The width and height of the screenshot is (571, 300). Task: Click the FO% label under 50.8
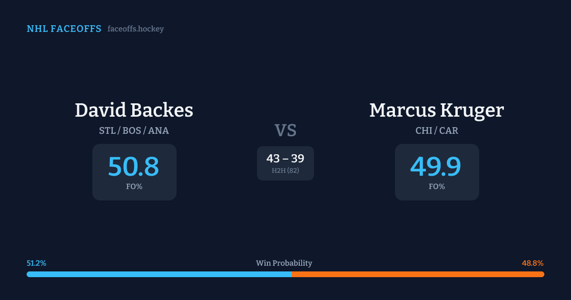(134, 187)
